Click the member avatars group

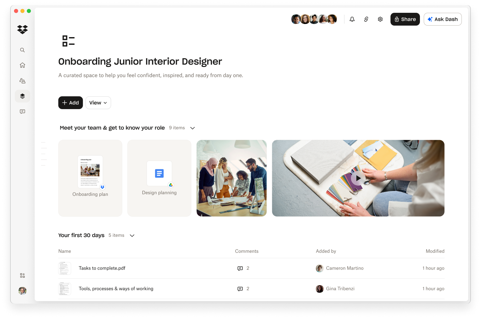(x=314, y=19)
